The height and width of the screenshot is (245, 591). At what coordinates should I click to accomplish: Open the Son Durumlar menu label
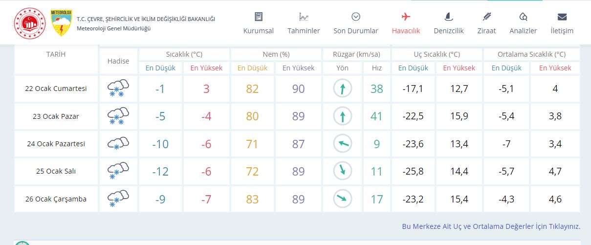tap(356, 31)
